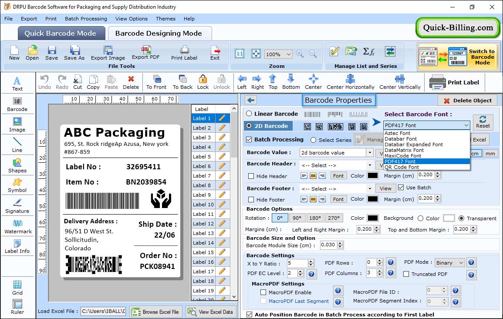This screenshot has height=319, width=503.
Task: Select the Line drawing tool
Action: point(17,145)
